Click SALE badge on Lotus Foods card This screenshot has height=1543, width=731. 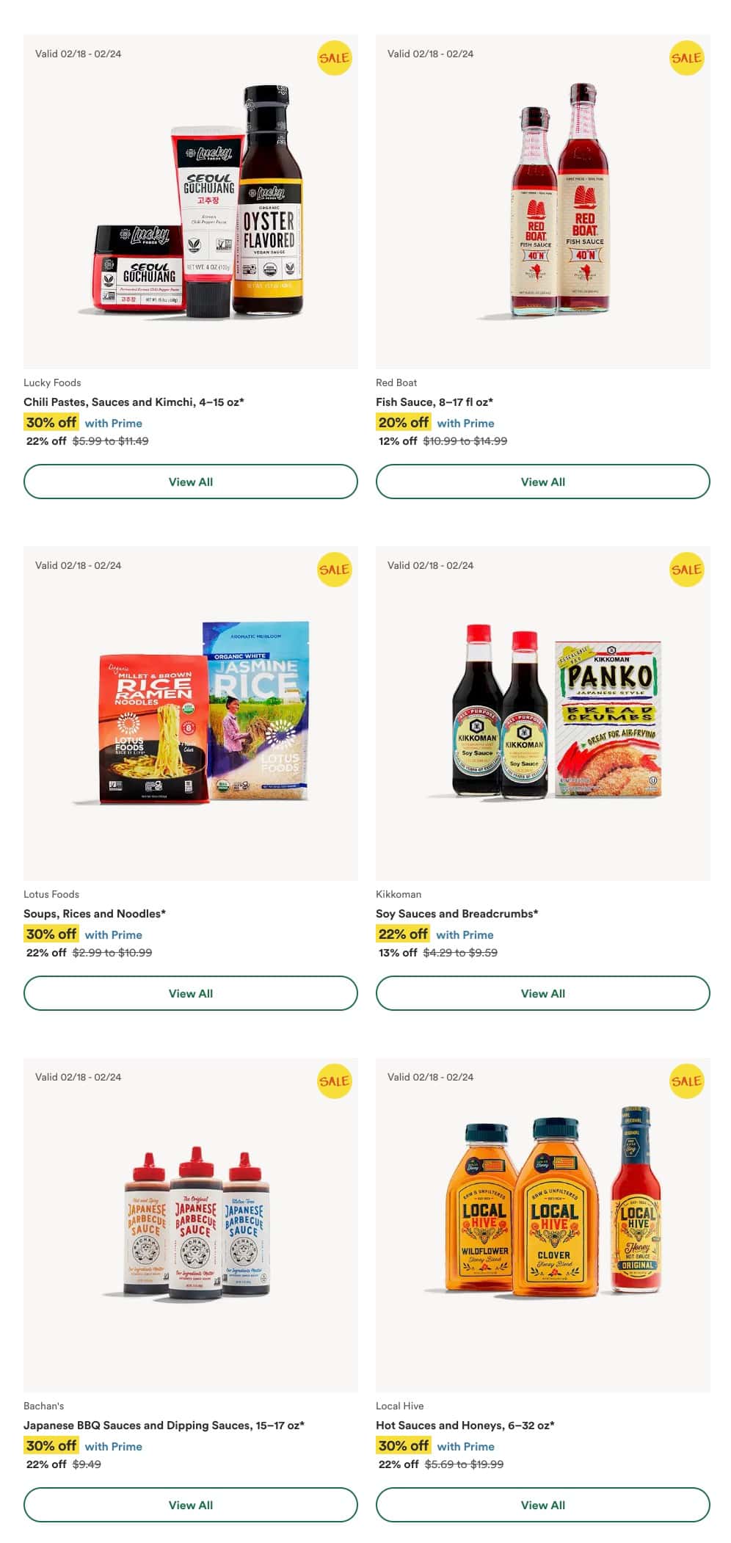click(334, 570)
